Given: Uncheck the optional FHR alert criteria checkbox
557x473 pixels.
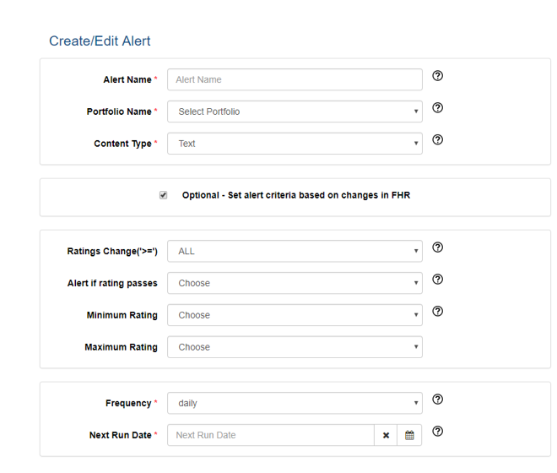Looking at the screenshot, I should pyautogui.click(x=163, y=195).
